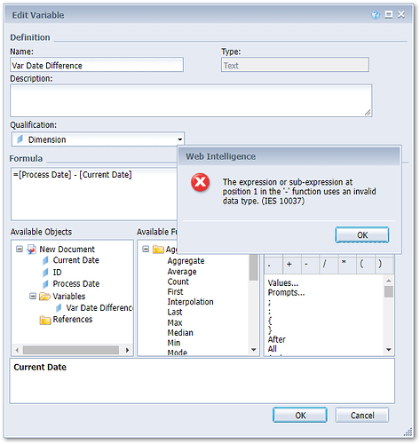Collapse the Aggregate functions folder

point(146,249)
